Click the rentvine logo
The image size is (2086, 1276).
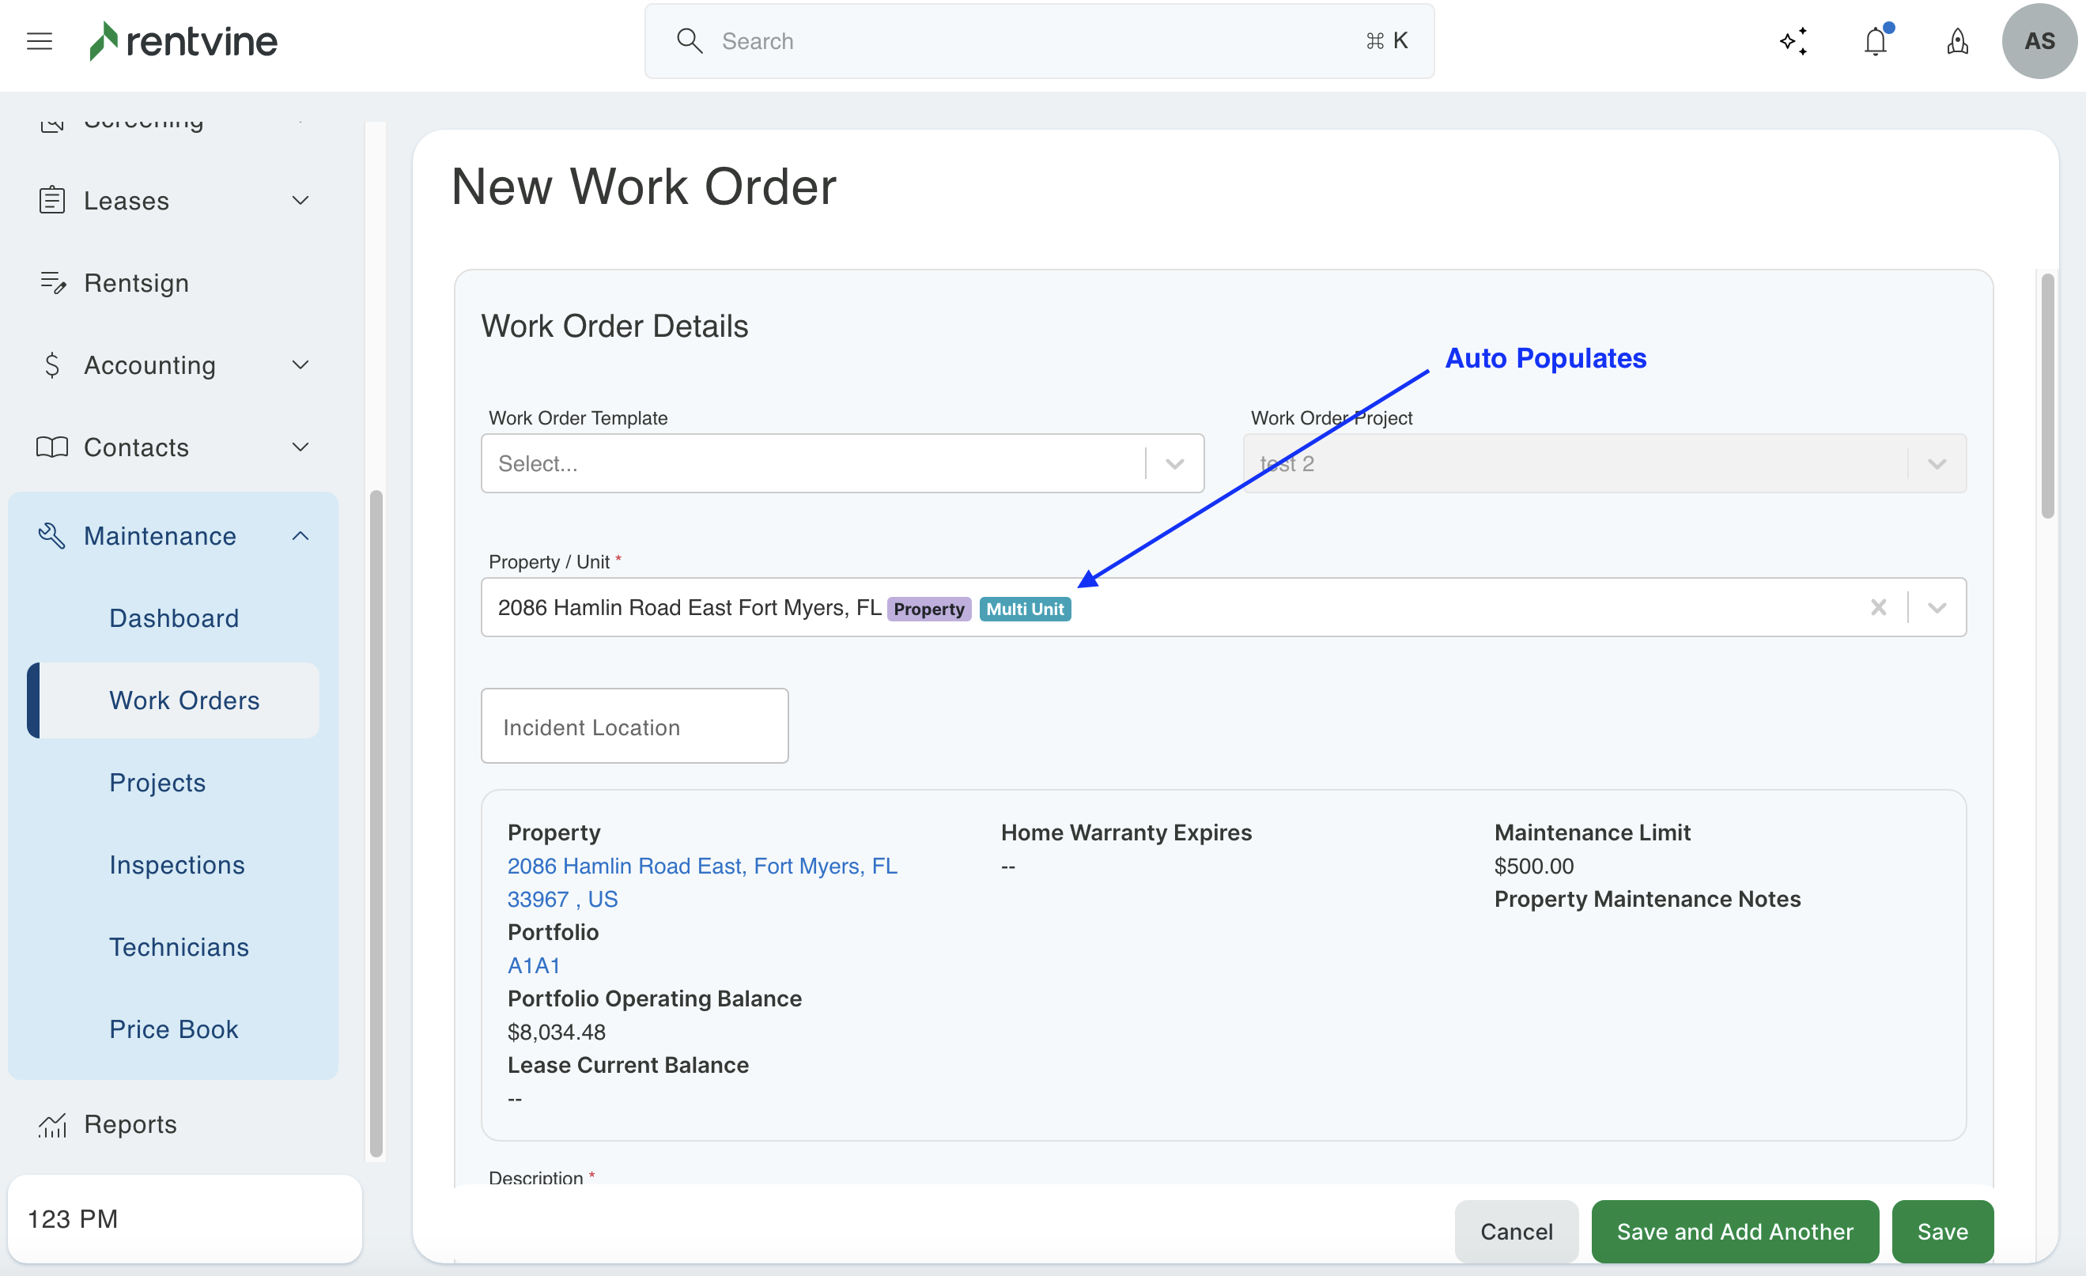coord(183,40)
